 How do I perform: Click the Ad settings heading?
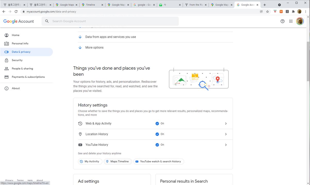88,181
